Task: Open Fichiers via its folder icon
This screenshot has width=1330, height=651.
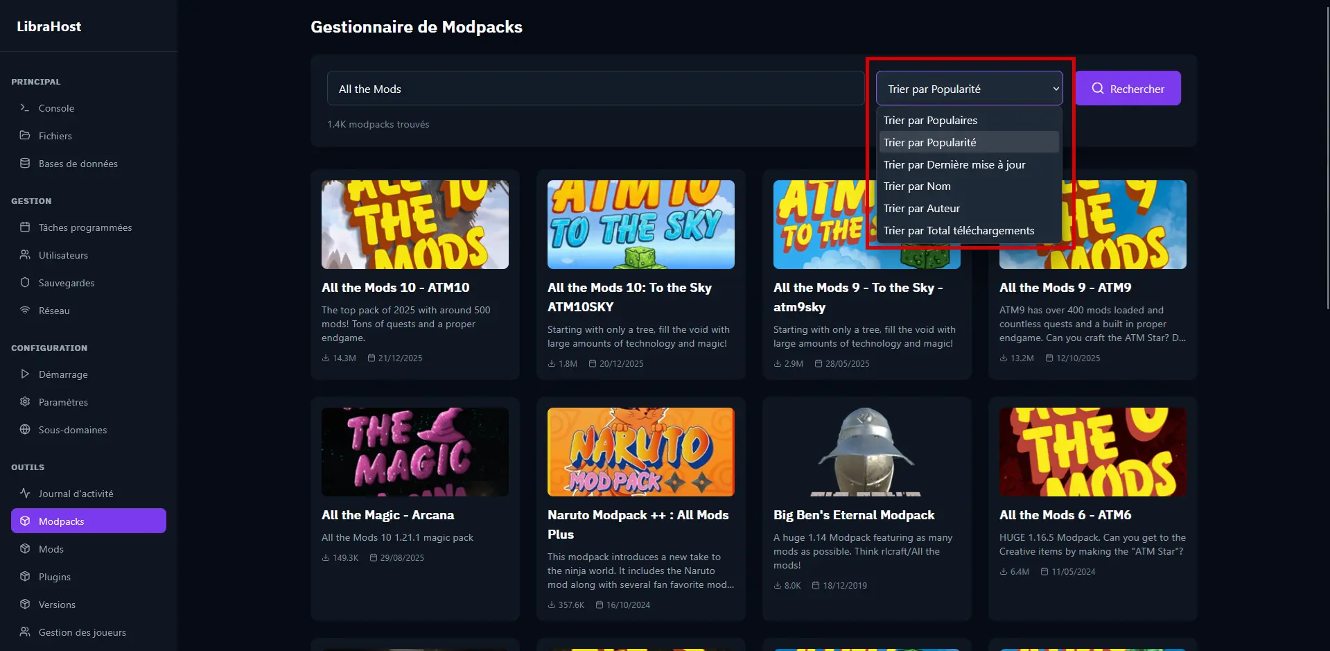Action: (25, 136)
